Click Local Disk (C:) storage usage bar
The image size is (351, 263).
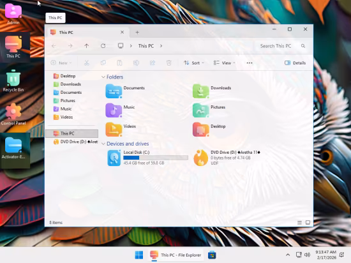click(156, 158)
